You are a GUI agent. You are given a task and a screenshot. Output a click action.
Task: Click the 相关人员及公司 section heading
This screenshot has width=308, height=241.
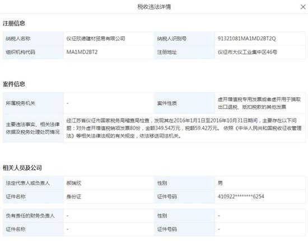[22, 168]
